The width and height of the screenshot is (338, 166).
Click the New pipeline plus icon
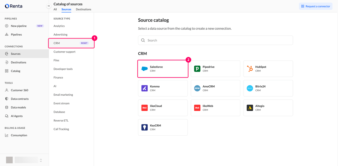(7, 26)
